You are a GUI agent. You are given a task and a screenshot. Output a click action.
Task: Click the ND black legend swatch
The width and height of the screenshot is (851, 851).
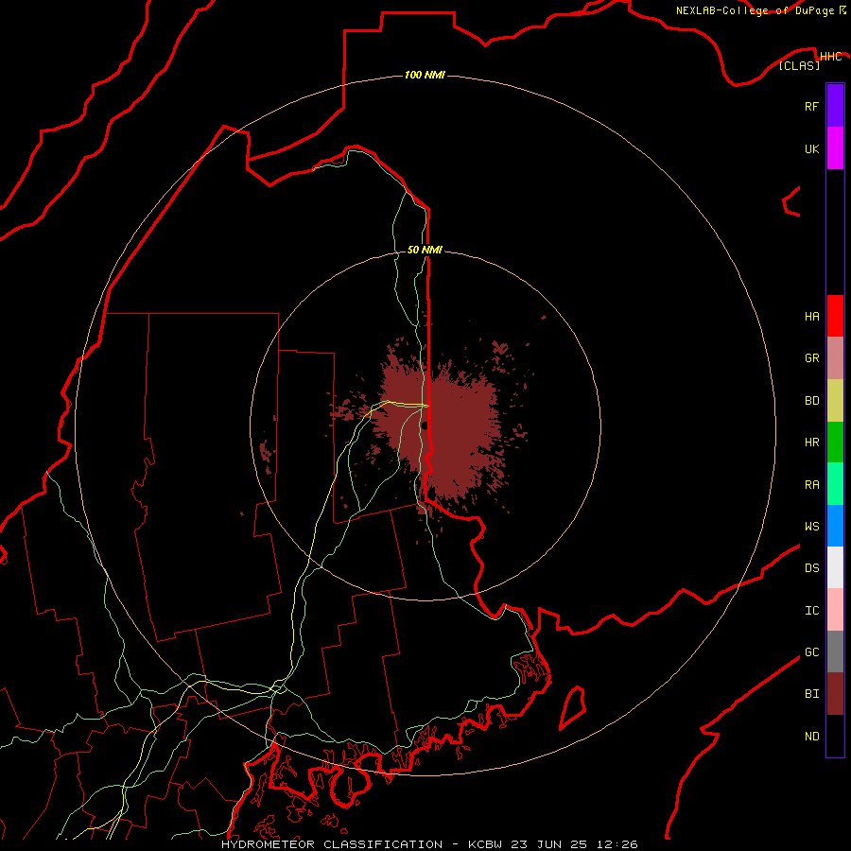(x=835, y=736)
